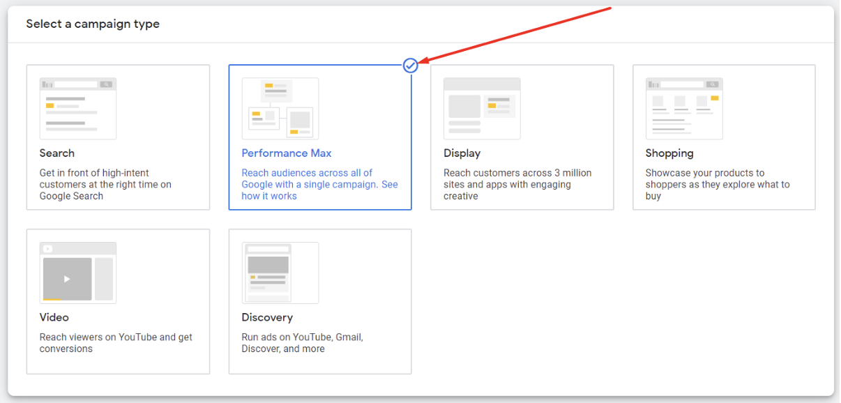Select the Performance Max campaign illustration
The width and height of the screenshot is (841, 403).
pyautogui.click(x=280, y=108)
